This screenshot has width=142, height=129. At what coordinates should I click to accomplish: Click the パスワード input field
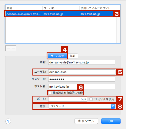82,79
